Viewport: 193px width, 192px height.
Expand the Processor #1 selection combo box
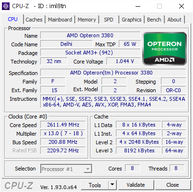pos(66,169)
